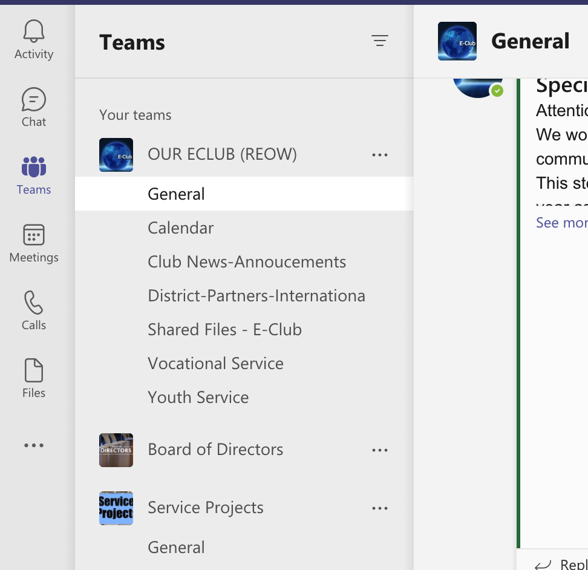Open more options for Board of Directors
This screenshot has width=588, height=570.
pyautogui.click(x=379, y=450)
